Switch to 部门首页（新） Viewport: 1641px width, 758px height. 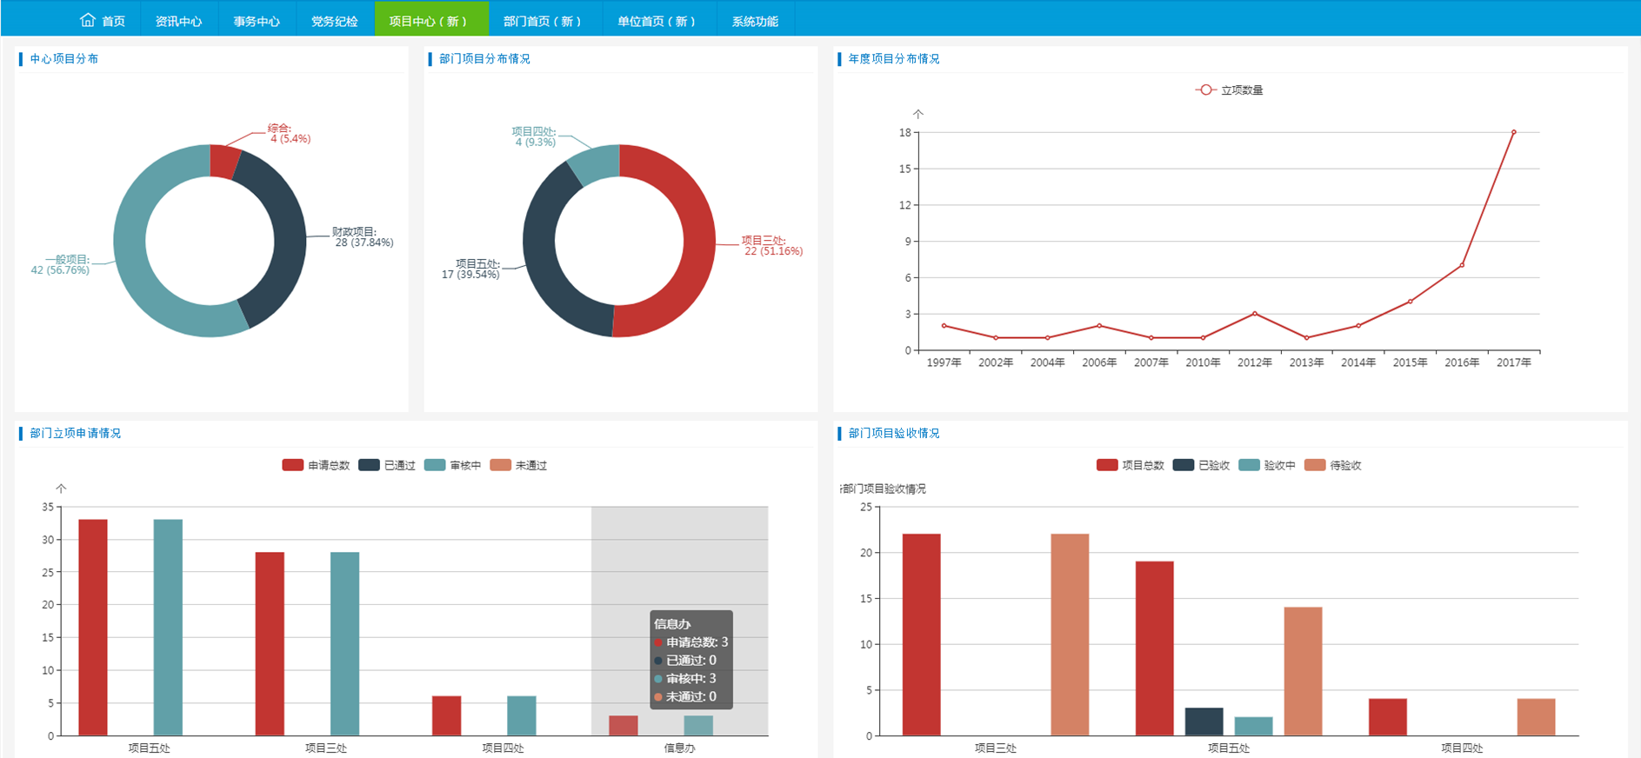click(x=545, y=21)
